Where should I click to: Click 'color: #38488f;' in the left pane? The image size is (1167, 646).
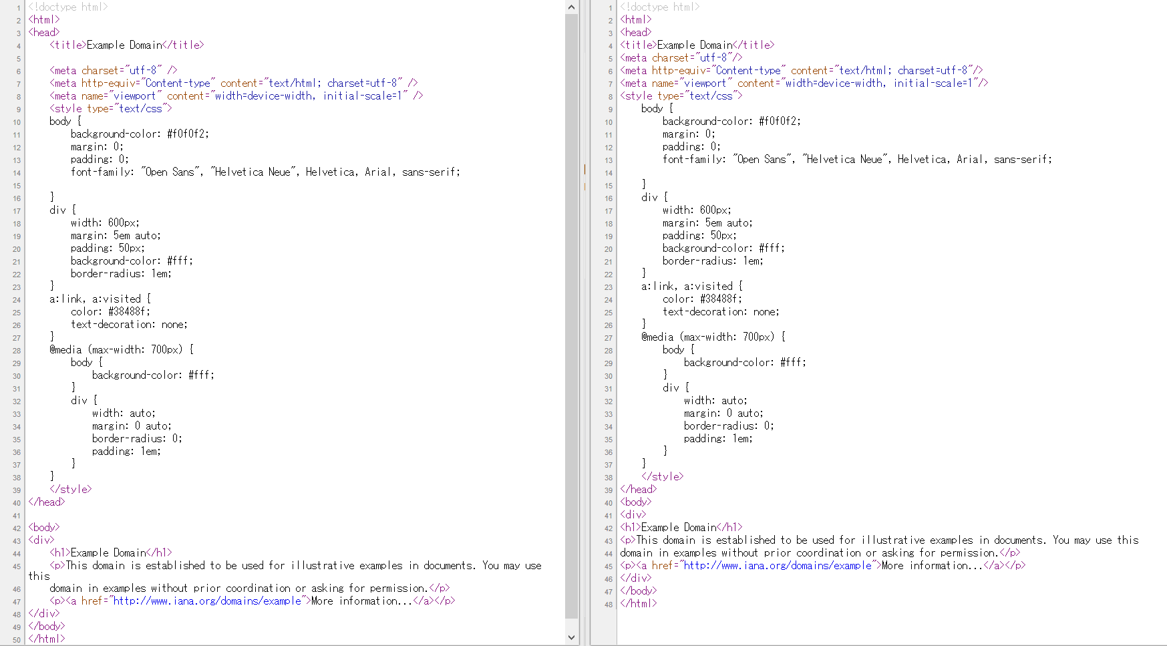(111, 312)
